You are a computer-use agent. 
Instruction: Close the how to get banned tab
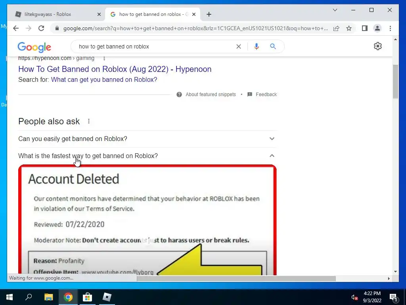[193, 14]
